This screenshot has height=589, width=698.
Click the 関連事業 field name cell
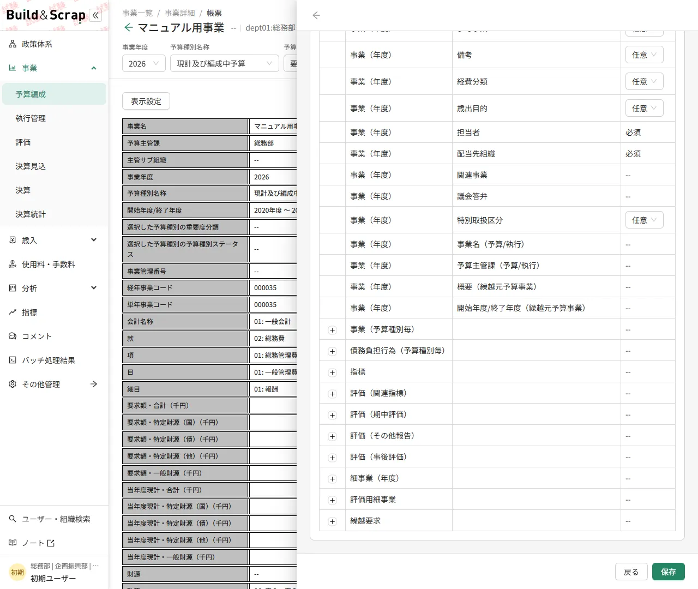pos(537,175)
